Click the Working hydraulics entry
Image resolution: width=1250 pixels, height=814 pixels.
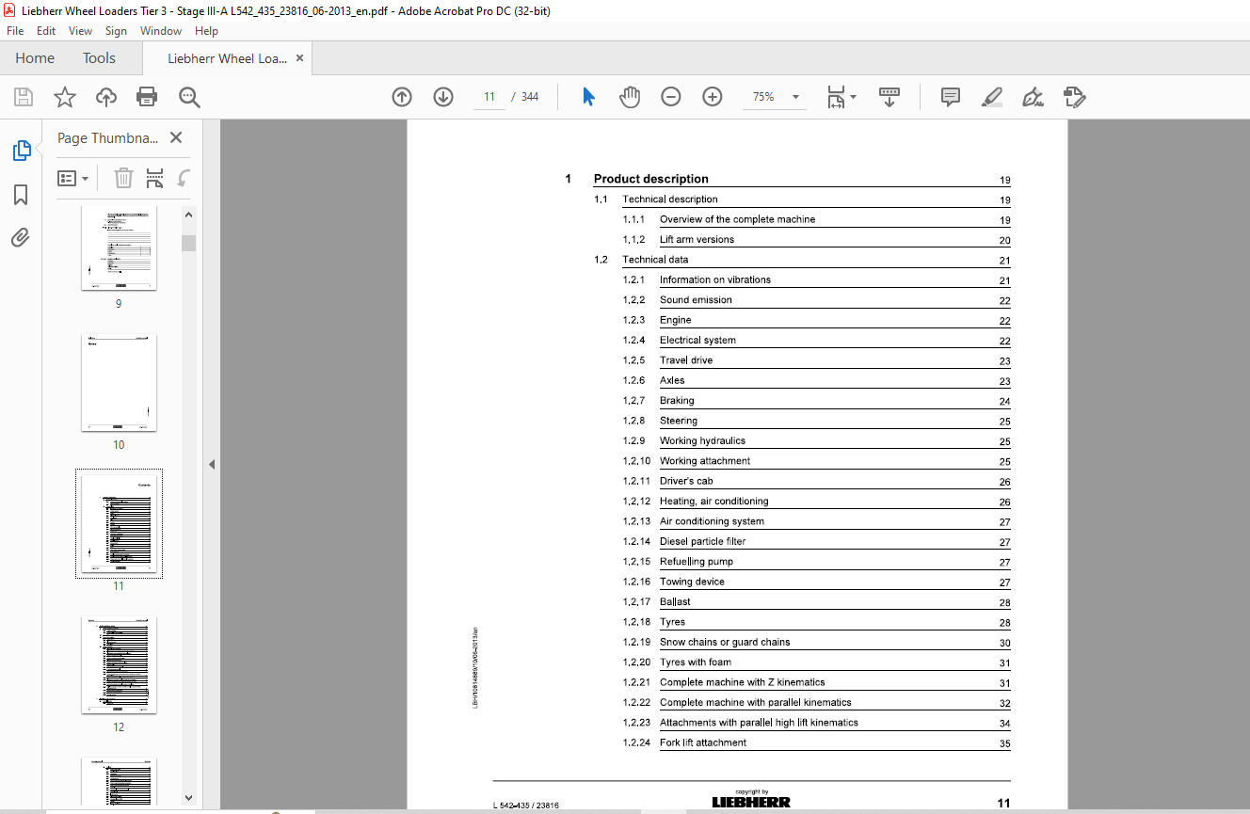pos(702,441)
